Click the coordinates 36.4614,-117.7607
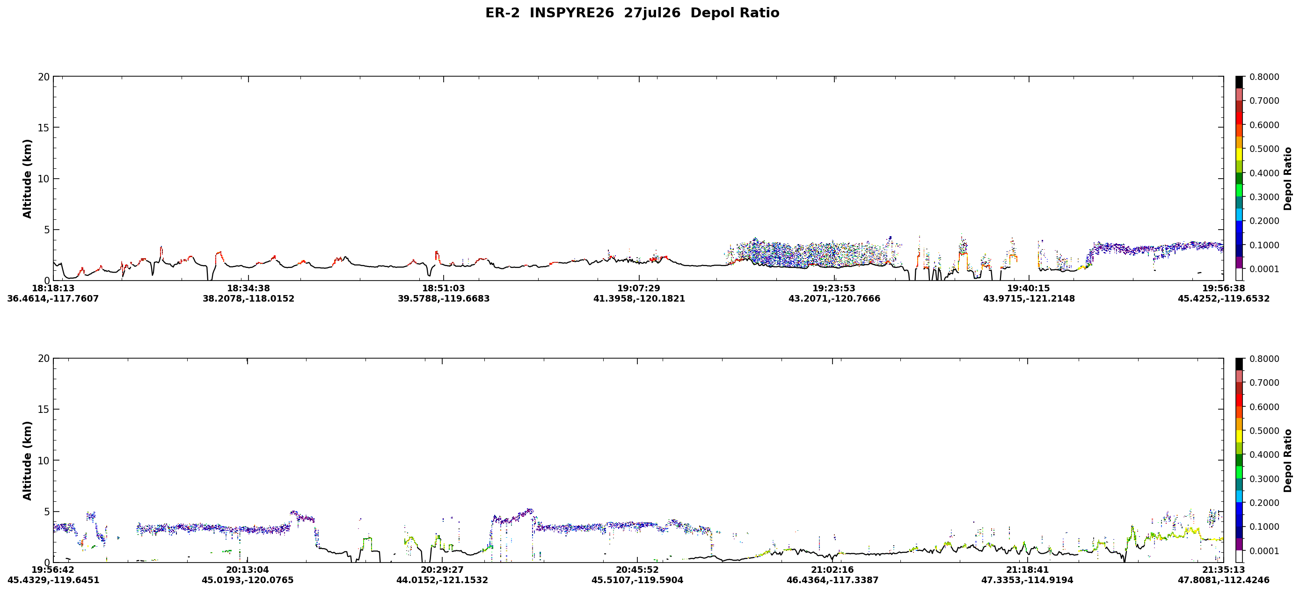The width and height of the screenshot is (1300, 592). coord(53,298)
